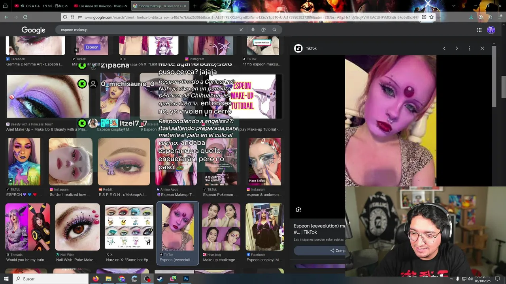Open the Instagram 'So Um I realized how' thumbnail

(70, 162)
